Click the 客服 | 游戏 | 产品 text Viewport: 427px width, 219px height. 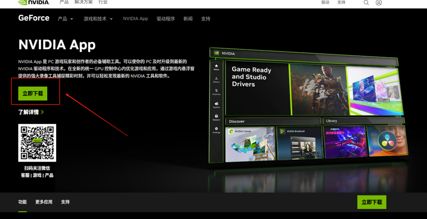pos(37,175)
